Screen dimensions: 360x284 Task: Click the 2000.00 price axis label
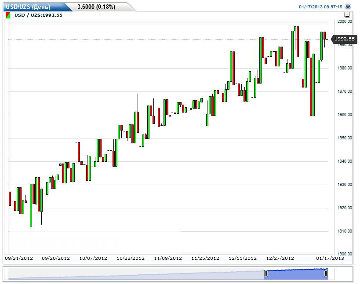[345, 22]
